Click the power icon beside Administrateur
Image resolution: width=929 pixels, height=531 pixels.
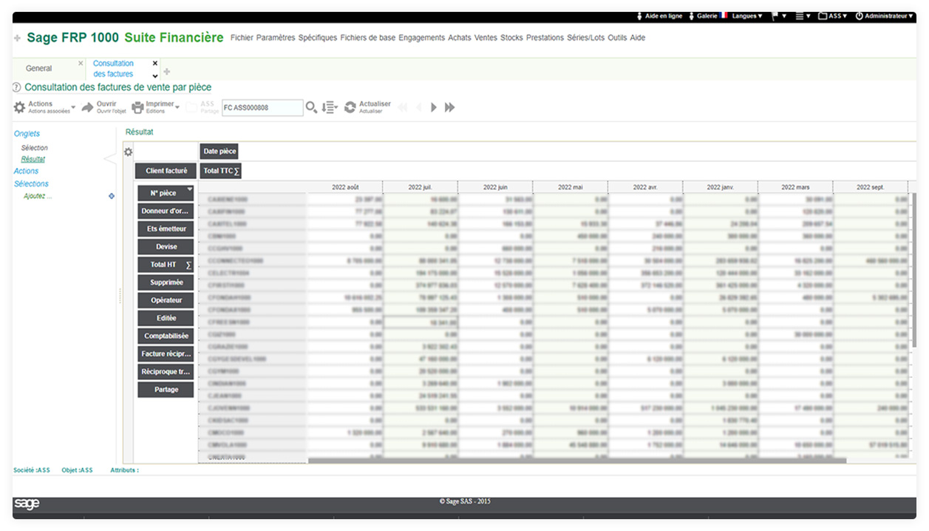tap(860, 16)
